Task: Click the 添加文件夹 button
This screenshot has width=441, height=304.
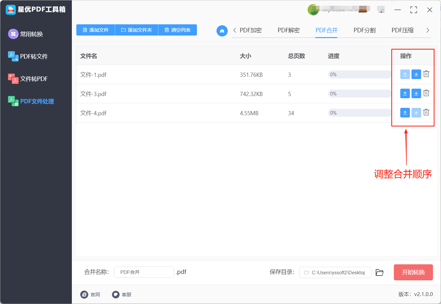Action: (x=137, y=30)
